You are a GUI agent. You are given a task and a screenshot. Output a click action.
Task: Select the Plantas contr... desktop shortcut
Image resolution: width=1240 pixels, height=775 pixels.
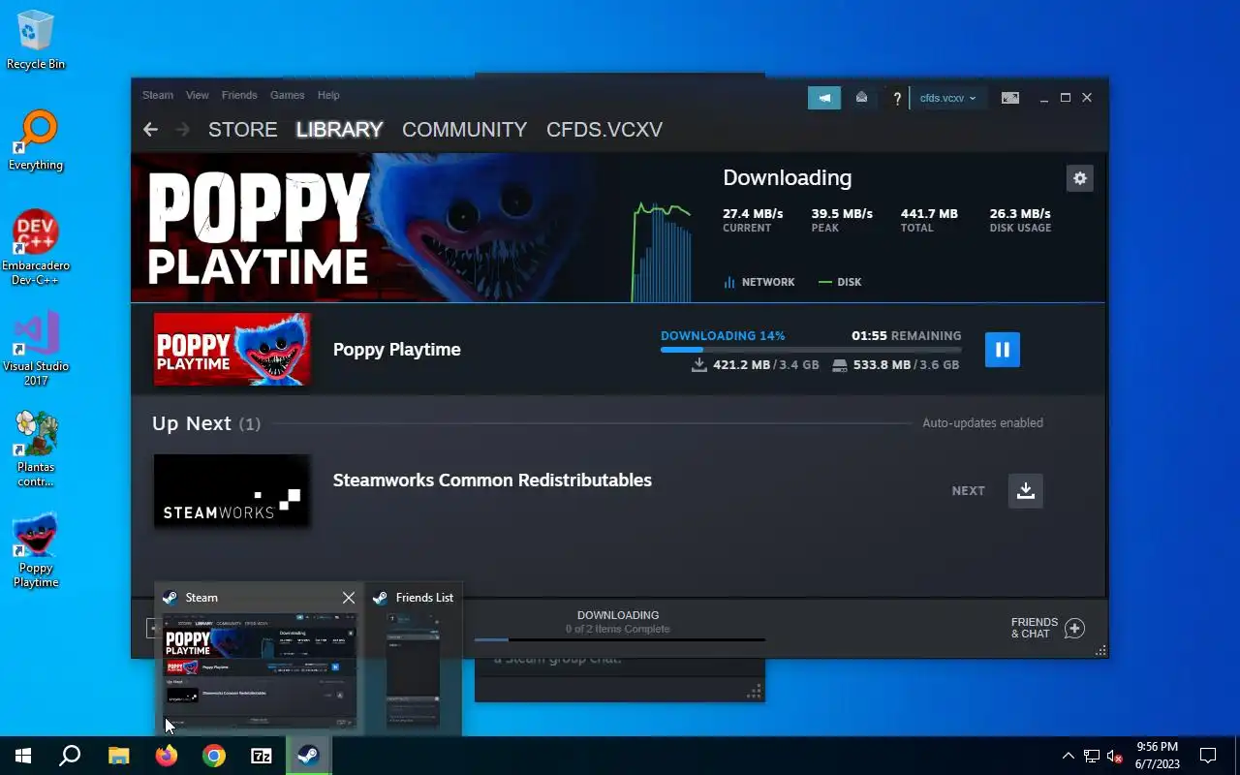[x=36, y=449]
